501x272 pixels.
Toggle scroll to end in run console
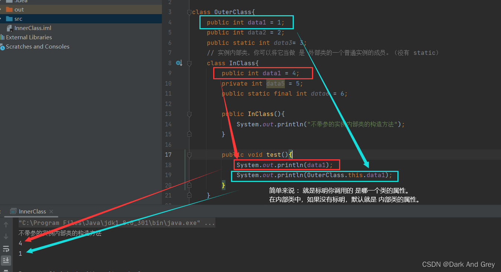pyautogui.click(x=6, y=260)
